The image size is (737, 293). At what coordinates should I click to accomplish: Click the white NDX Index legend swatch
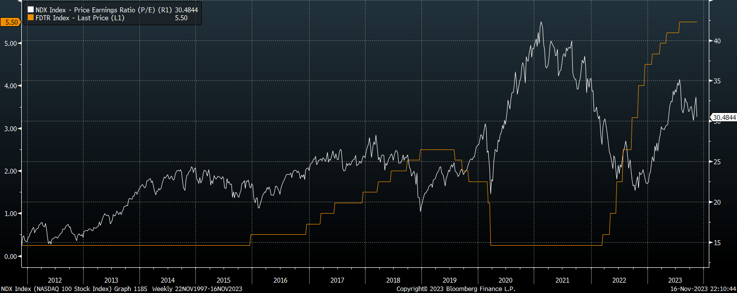click(x=31, y=9)
